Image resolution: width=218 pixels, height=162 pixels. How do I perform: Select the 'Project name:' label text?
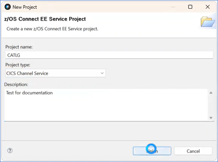tap(19, 47)
